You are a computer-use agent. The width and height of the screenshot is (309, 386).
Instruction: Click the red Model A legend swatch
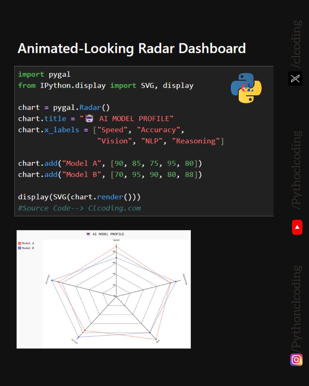(20, 244)
